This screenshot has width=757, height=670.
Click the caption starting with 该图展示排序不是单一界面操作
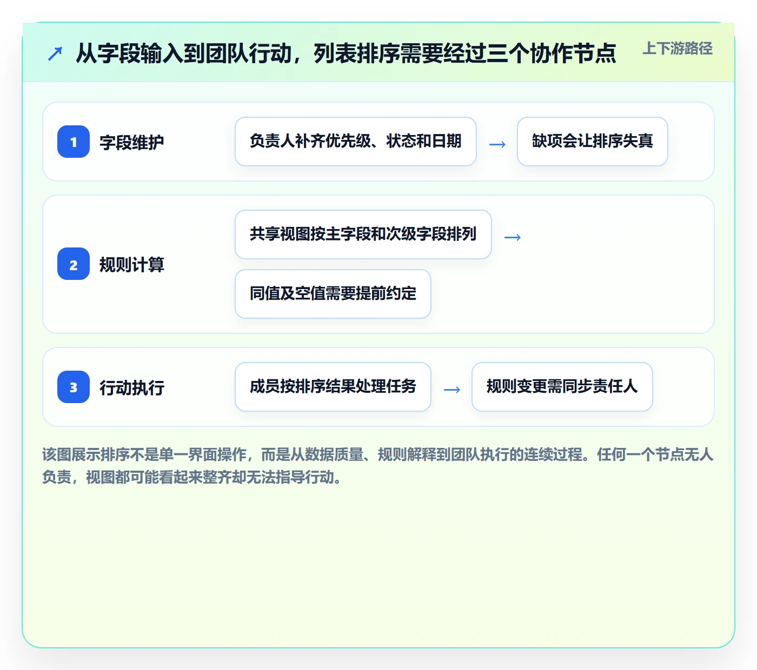[378, 466]
